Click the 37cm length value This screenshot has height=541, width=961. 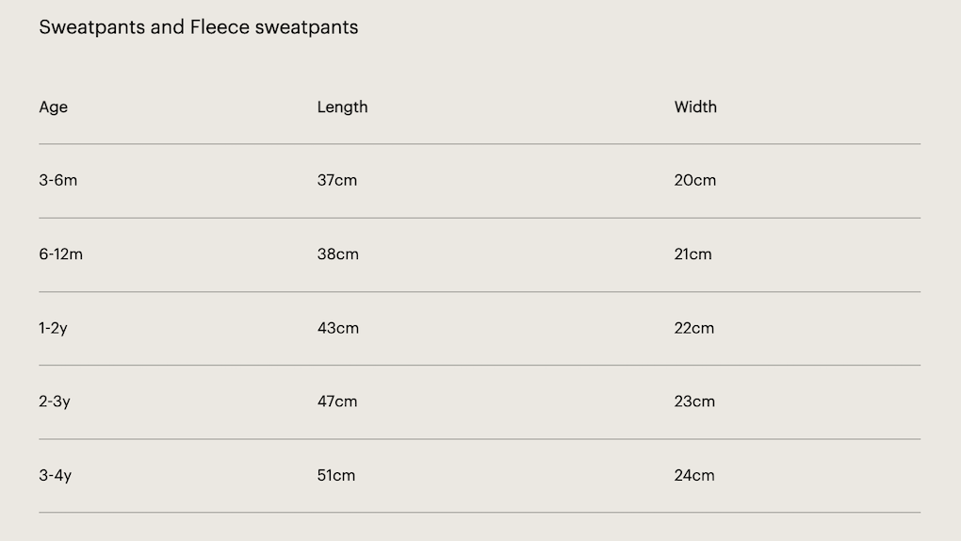(x=337, y=180)
